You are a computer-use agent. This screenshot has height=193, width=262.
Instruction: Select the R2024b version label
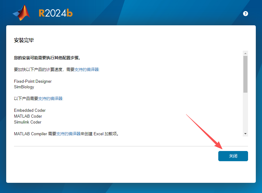[x=55, y=13]
